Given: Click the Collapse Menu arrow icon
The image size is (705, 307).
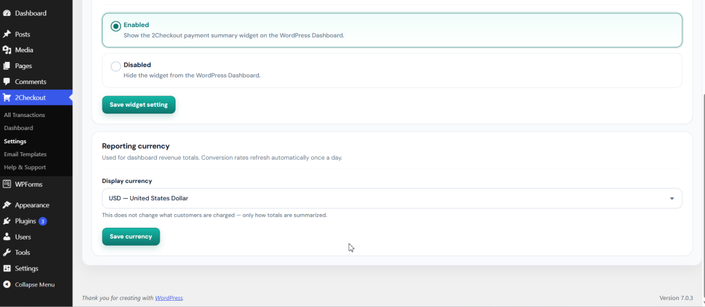Looking at the screenshot, I should 7,284.
